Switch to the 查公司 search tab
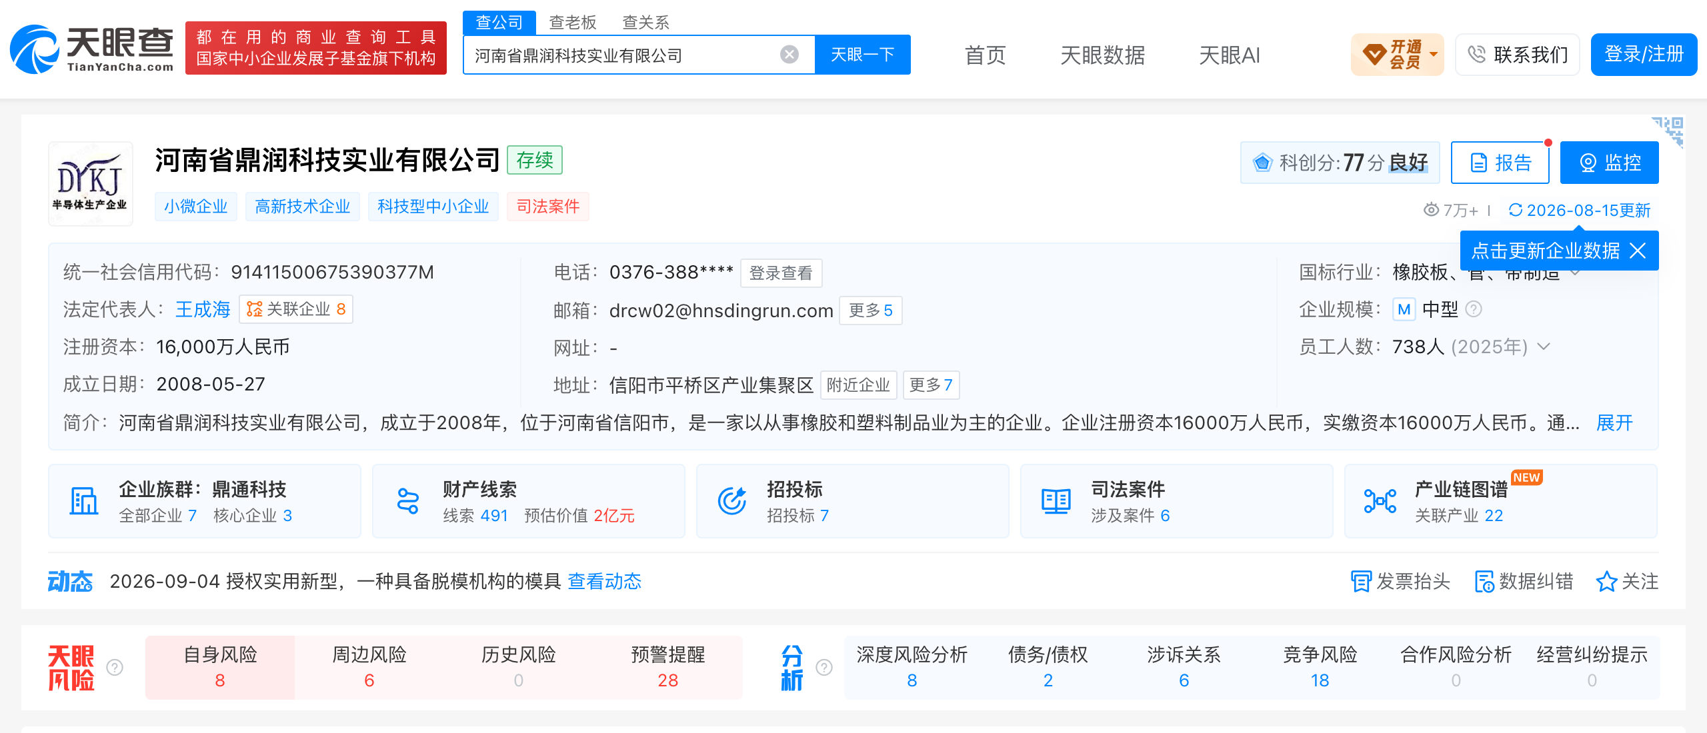The height and width of the screenshot is (733, 1707). (499, 23)
